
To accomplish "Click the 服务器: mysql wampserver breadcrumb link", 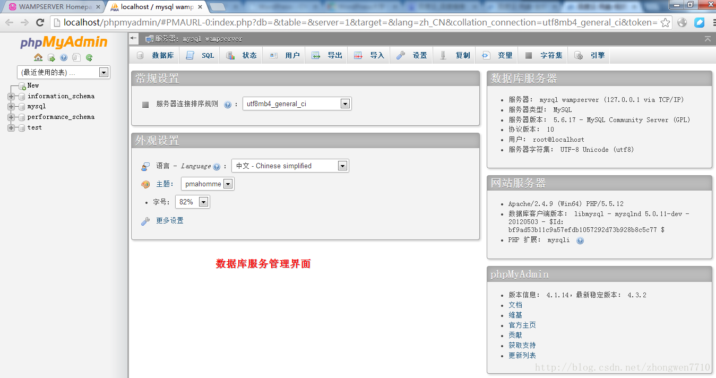I will [x=199, y=39].
